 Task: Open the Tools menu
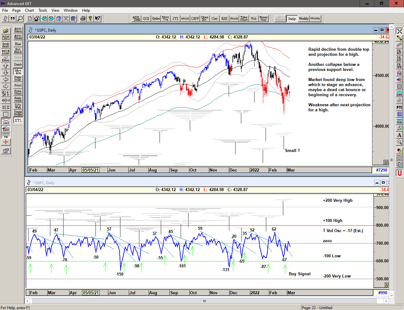click(x=43, y=10)
